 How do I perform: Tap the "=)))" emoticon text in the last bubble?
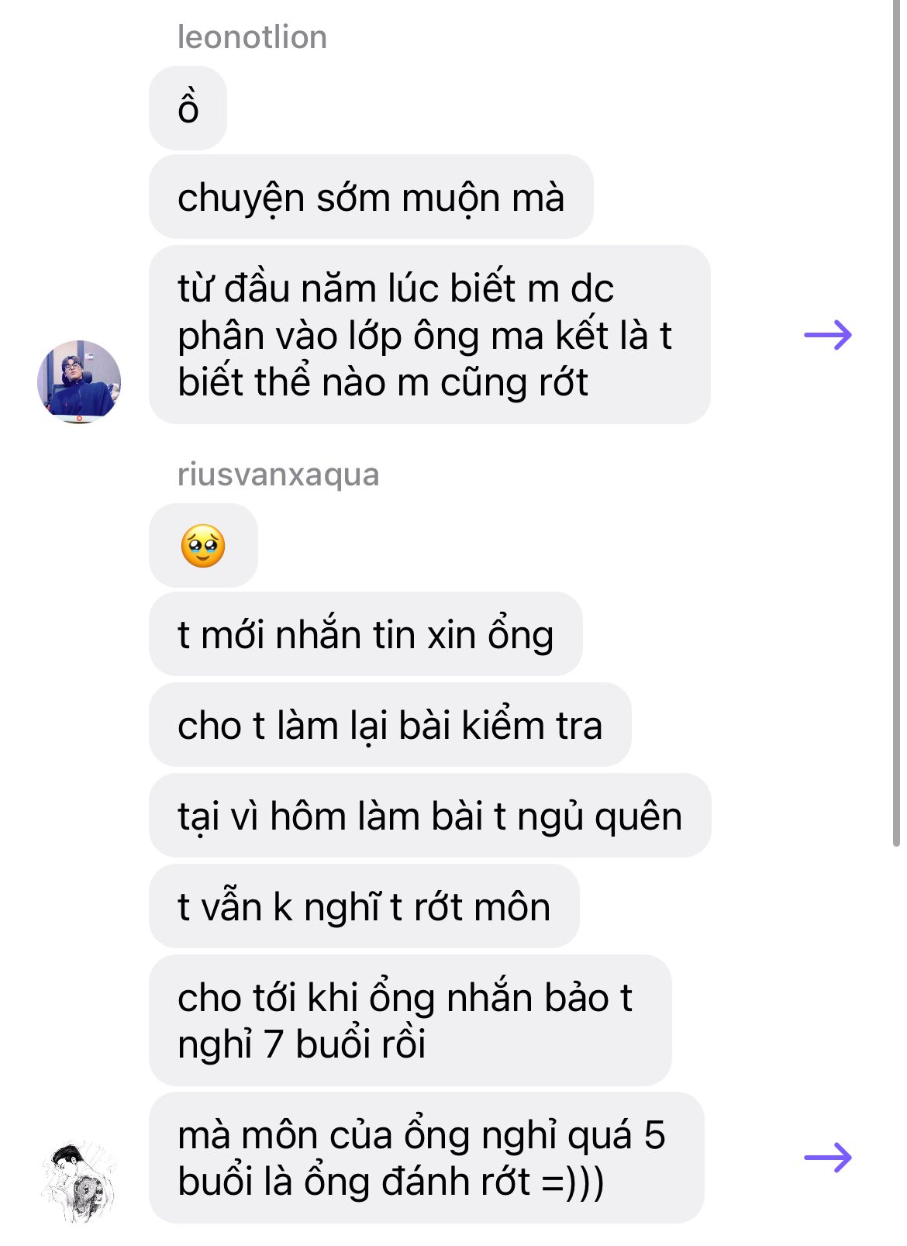pos(573,1182)
